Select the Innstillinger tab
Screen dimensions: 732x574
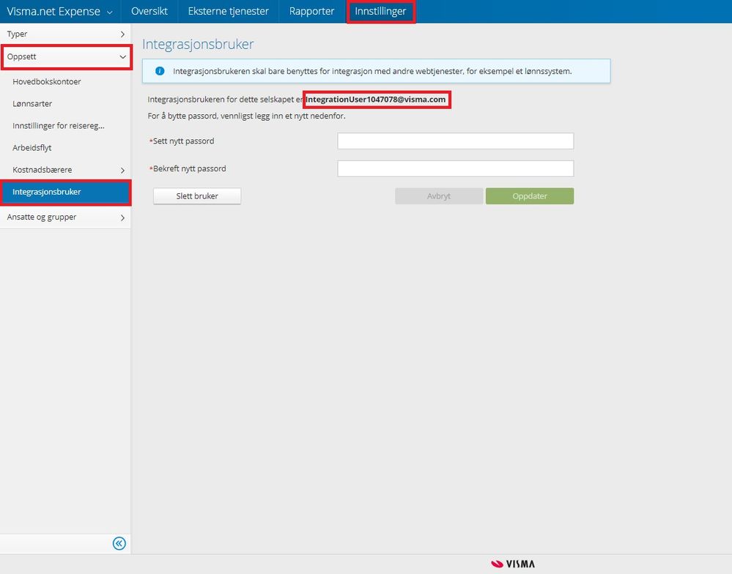380,11
